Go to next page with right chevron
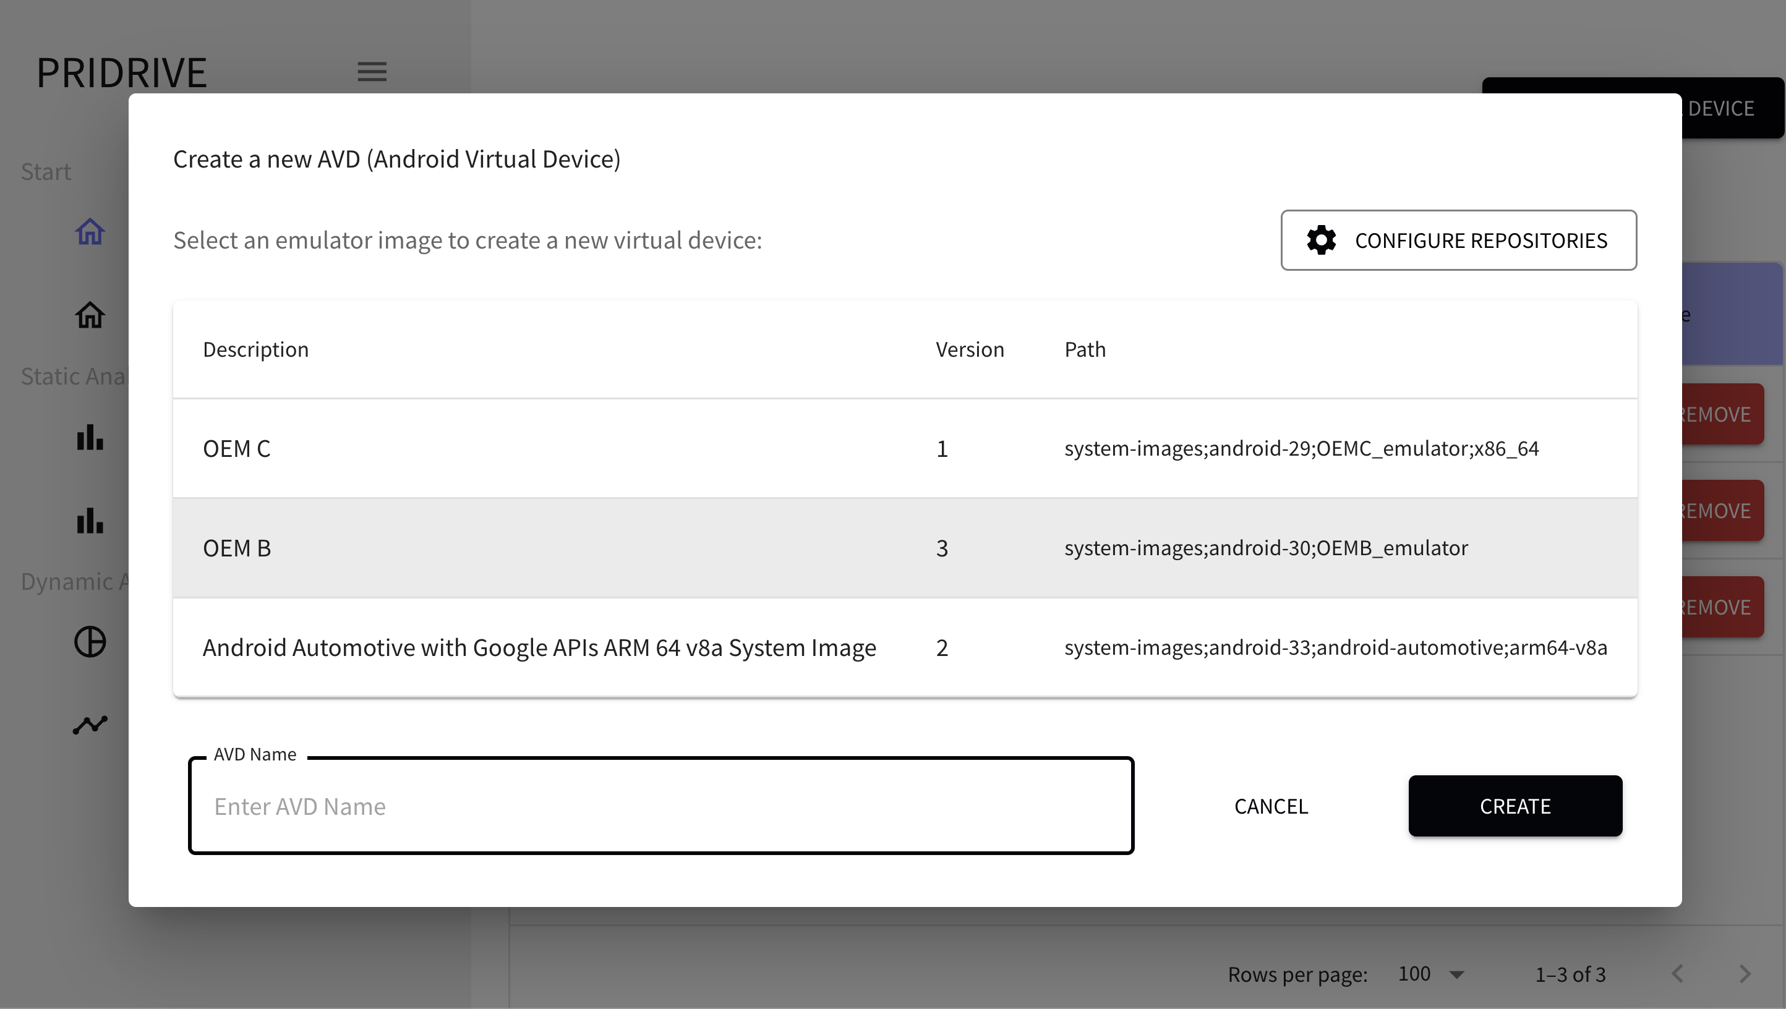 (1745, 974)
